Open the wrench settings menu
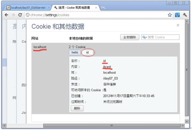This screenshot has height=132, width=192. pos(185,15)
